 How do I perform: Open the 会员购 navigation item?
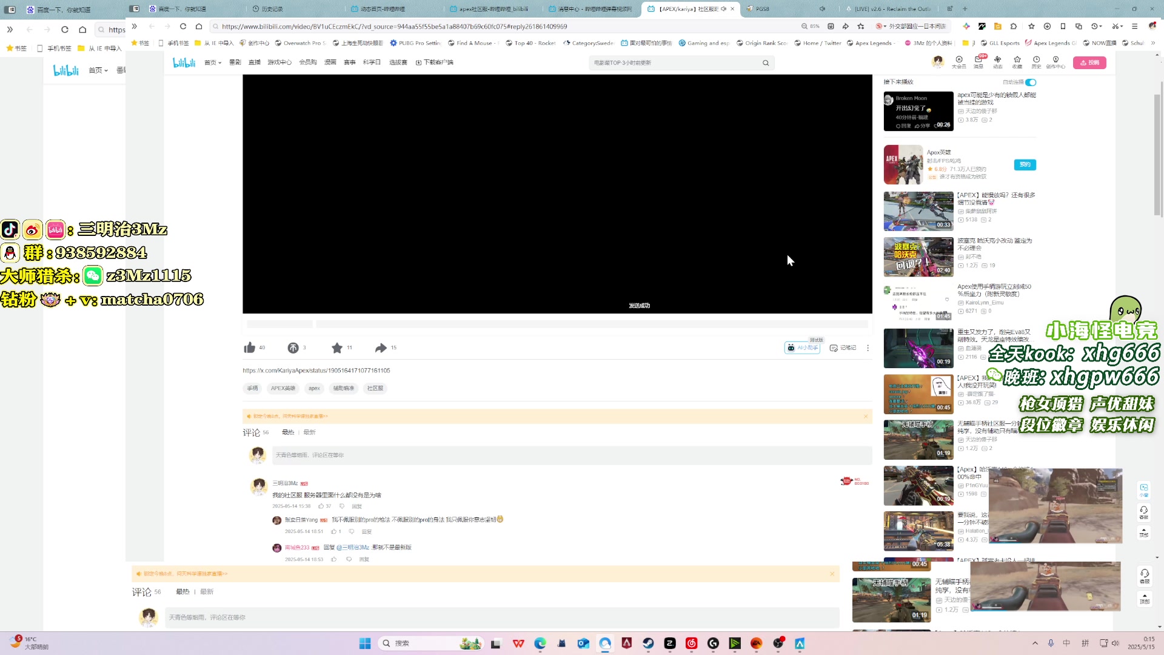pos(308,62)
